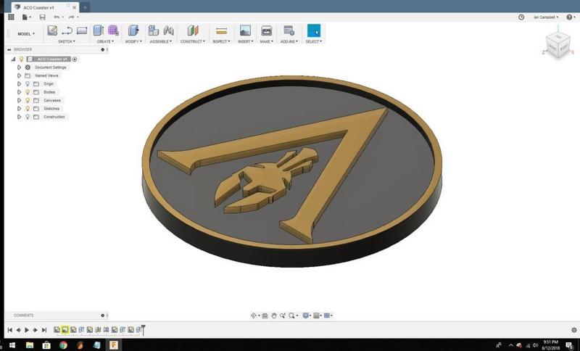Open the SKETCH menu

67,41
